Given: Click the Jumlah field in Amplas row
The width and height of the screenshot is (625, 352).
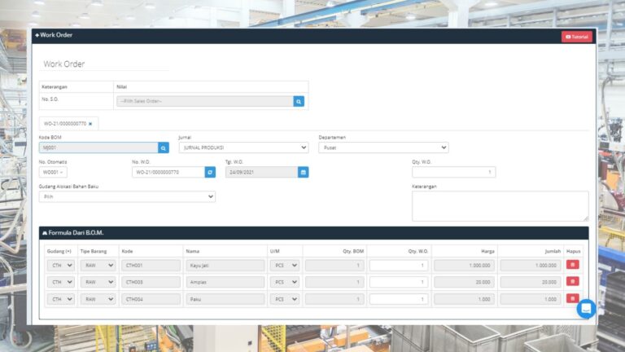Looking at the screenshot, I should click(531, 282).
